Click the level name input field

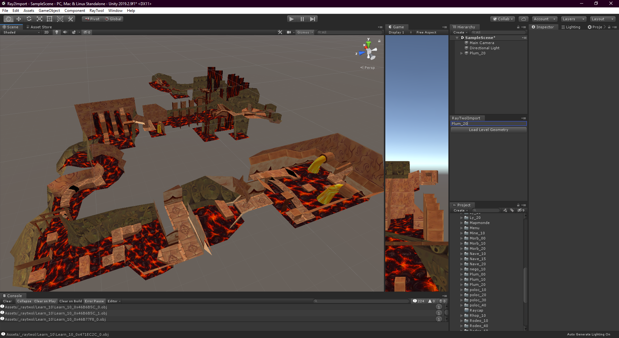pyautogui.click(x=488, y=124)
